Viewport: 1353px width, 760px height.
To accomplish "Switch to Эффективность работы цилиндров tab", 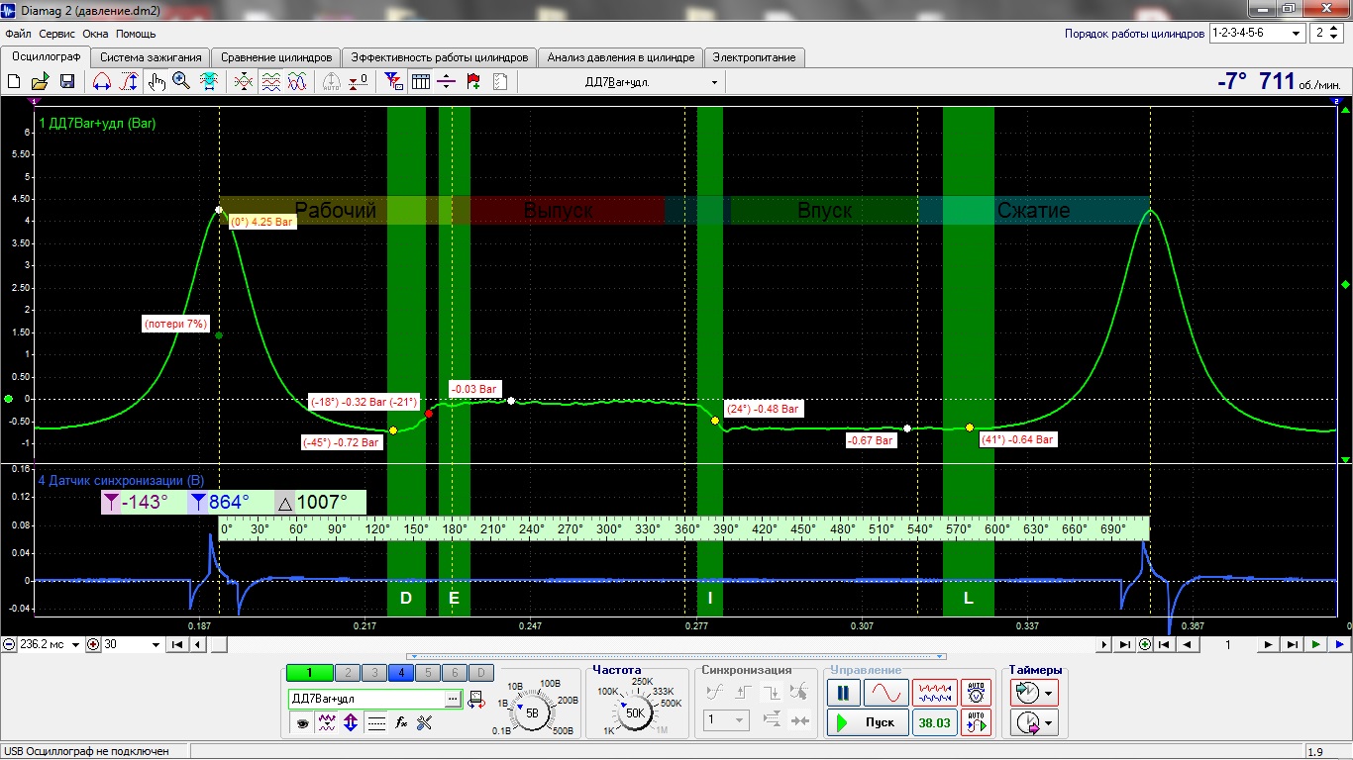I will pyautogui.click(x=440, y=57).
